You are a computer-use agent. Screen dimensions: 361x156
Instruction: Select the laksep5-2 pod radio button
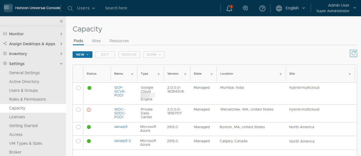tap(78, 141)
